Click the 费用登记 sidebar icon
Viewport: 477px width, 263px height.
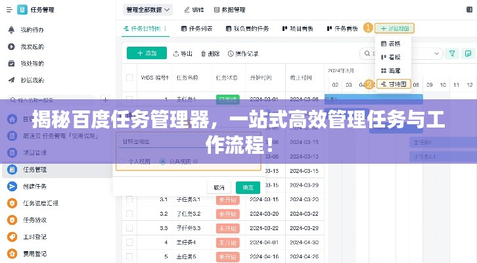12,253
